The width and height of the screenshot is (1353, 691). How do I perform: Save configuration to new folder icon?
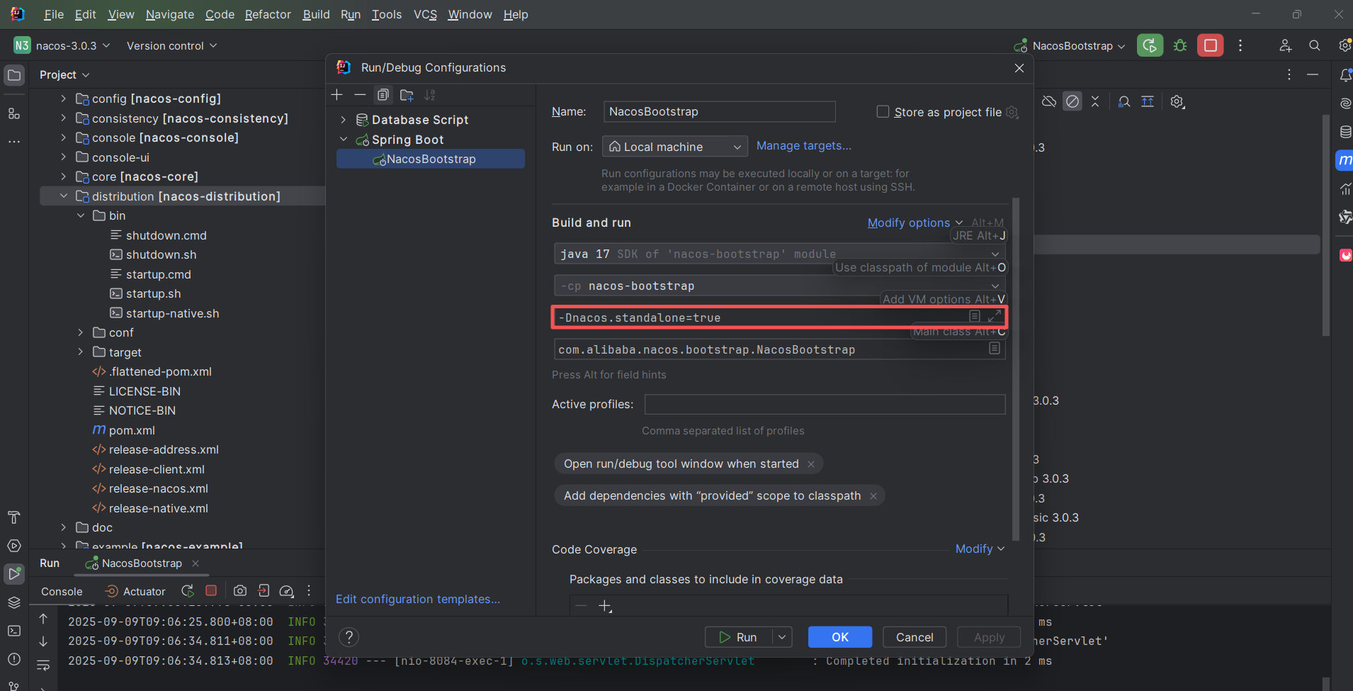click(407, 95)
